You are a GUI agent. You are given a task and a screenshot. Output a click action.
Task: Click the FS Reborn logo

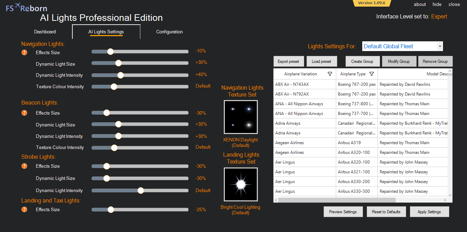pyautogui.click(x=26, y=8)
